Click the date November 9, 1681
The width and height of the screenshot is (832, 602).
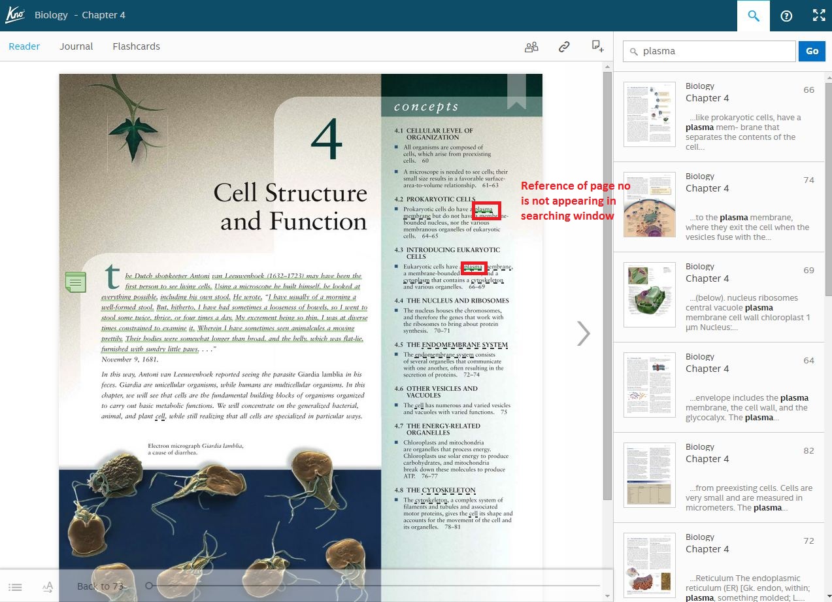pyautogui.click(x=129, y=359)
